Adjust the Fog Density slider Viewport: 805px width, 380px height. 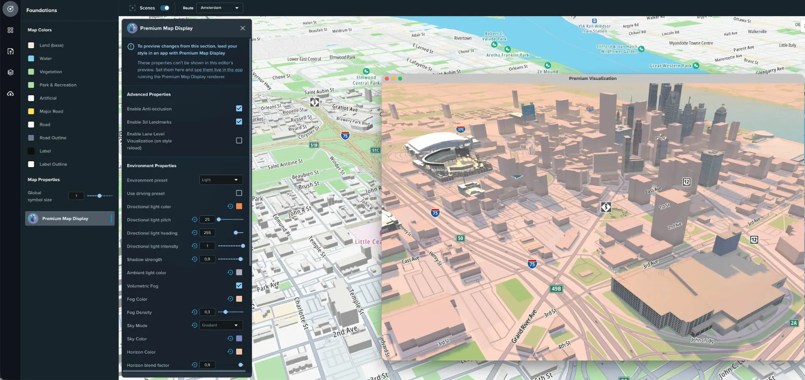coord(231,312)
